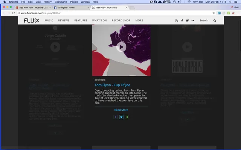Open a new Chrome tab
The height and width of the screenshot is (150, 241).
pos(132,8)
